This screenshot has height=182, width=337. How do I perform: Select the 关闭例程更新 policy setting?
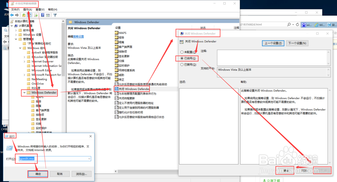pyautogui.click(x=125, y=98)
